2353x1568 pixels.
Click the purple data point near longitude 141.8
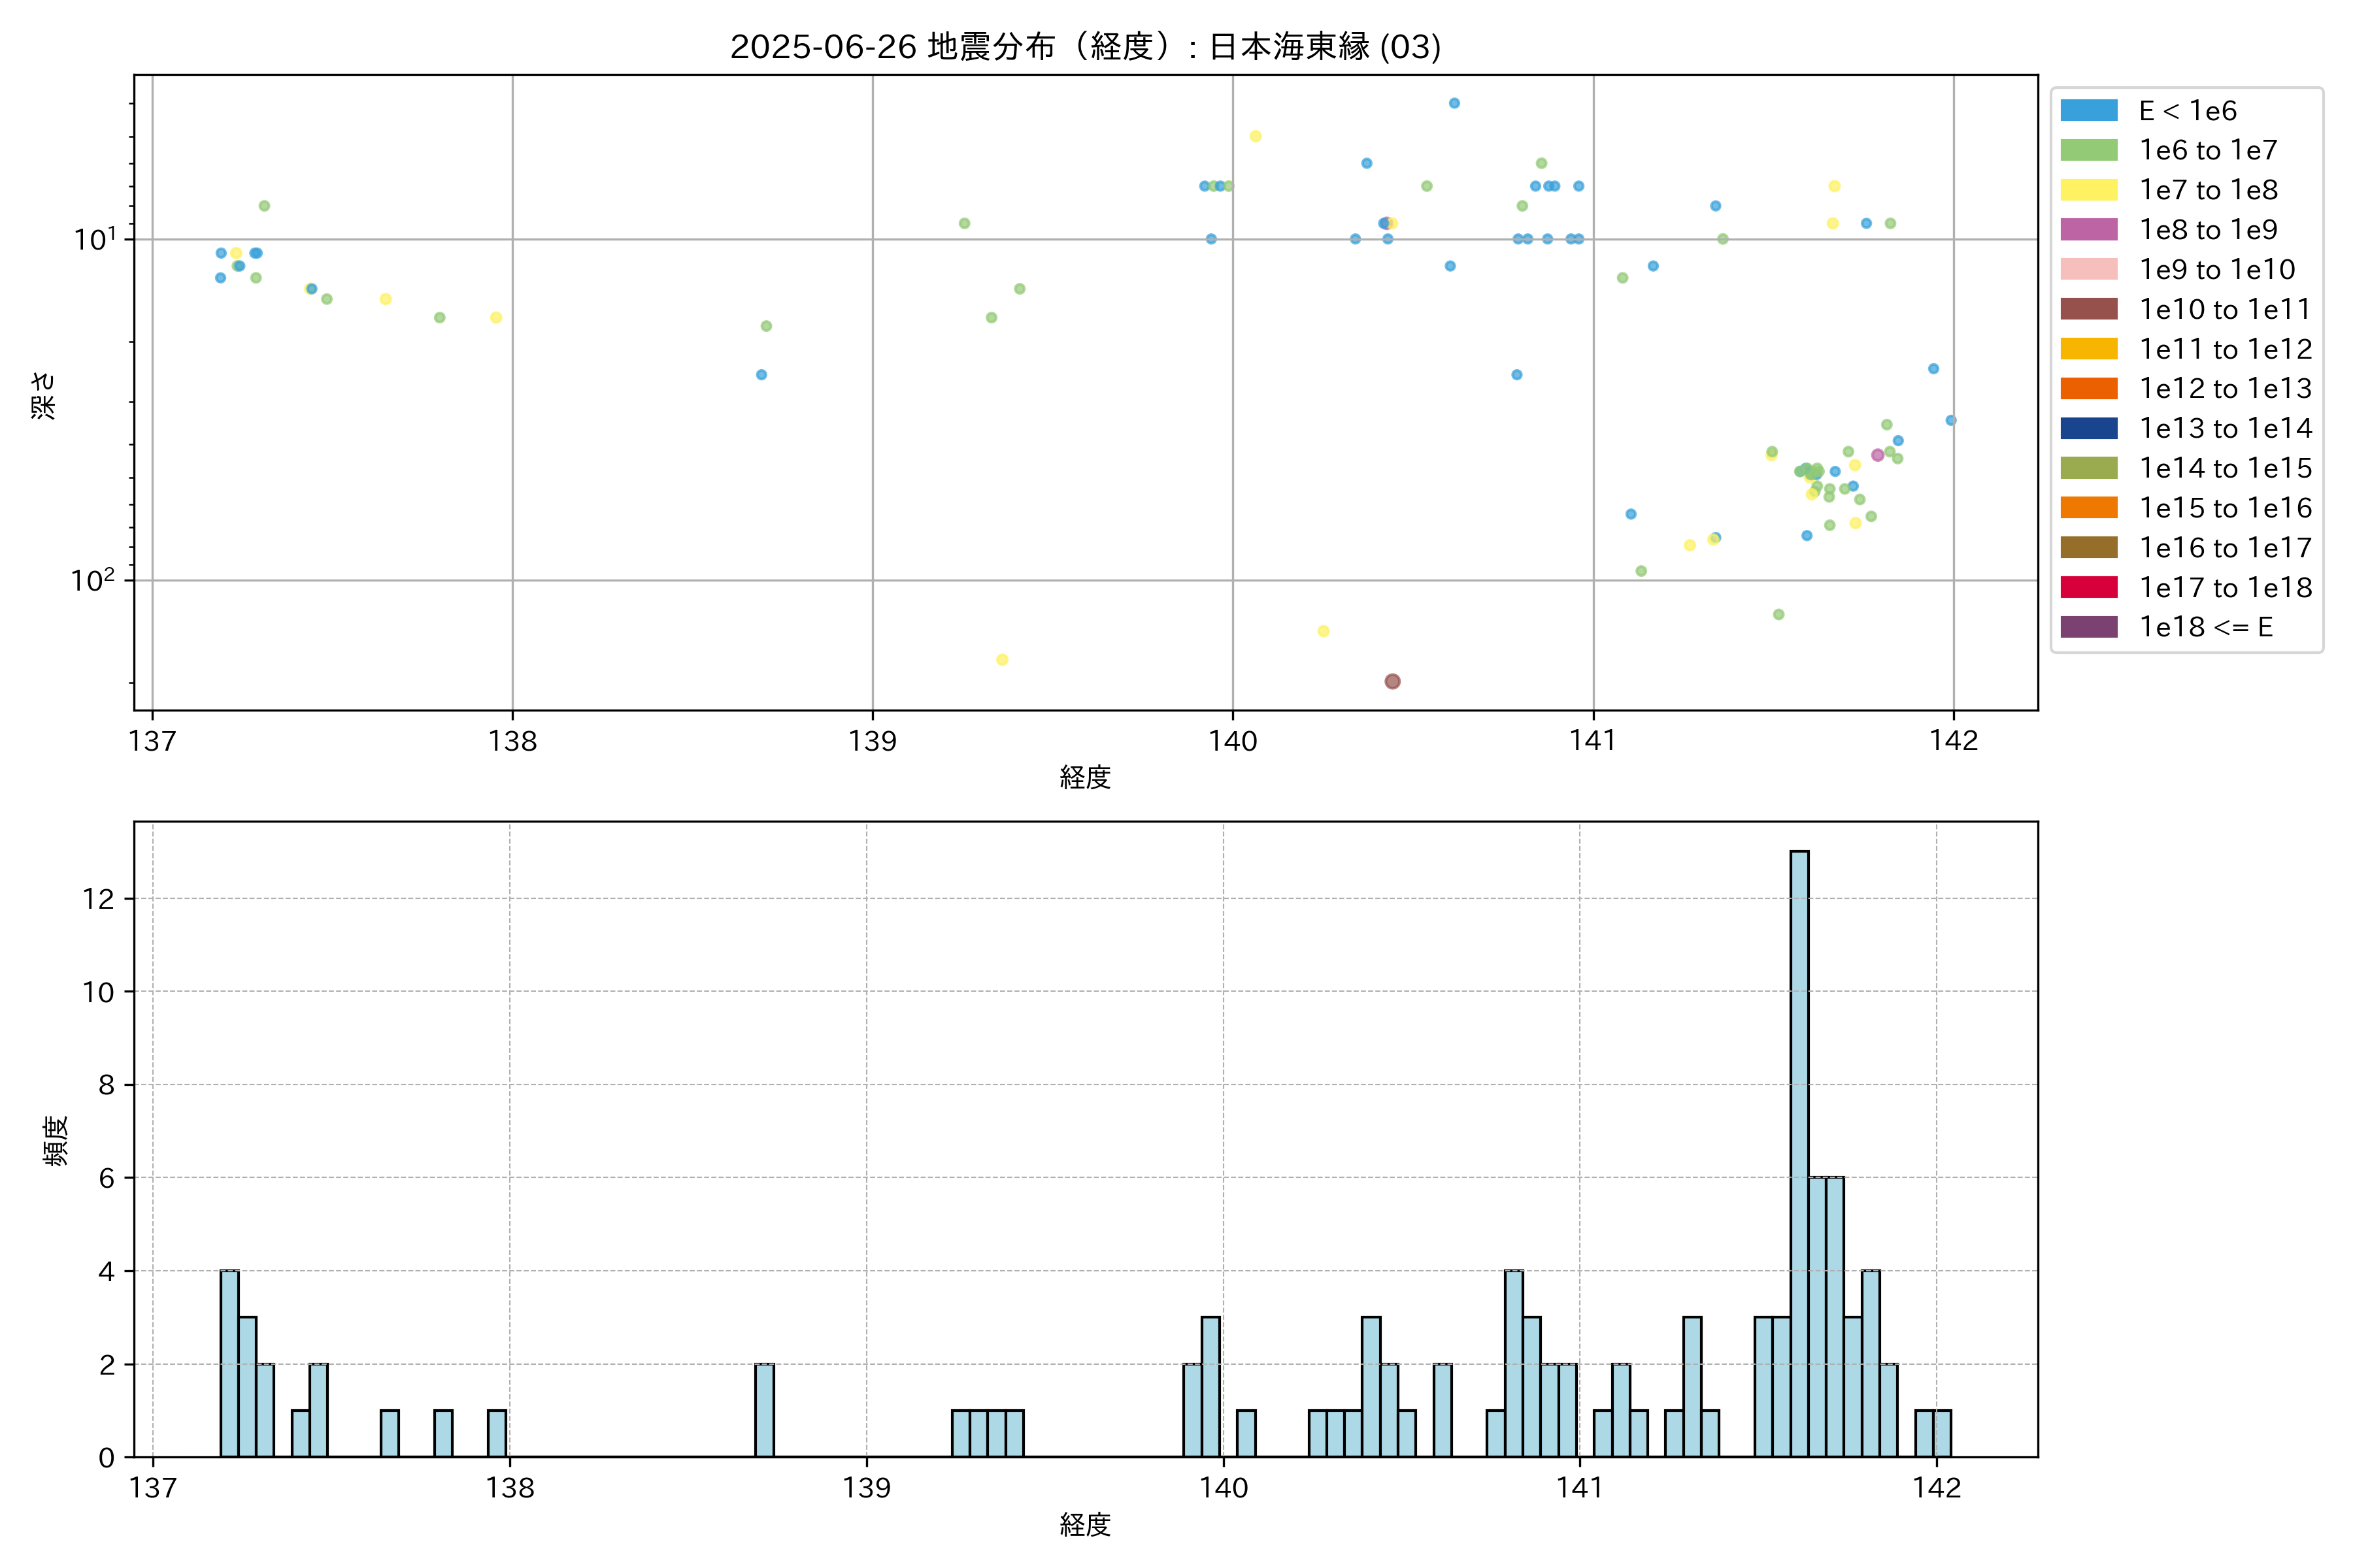pos(1878,455)
